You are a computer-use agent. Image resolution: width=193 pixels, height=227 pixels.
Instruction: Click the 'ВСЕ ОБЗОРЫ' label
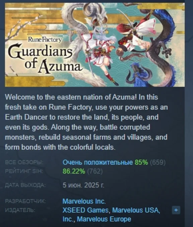pos(24,162)
